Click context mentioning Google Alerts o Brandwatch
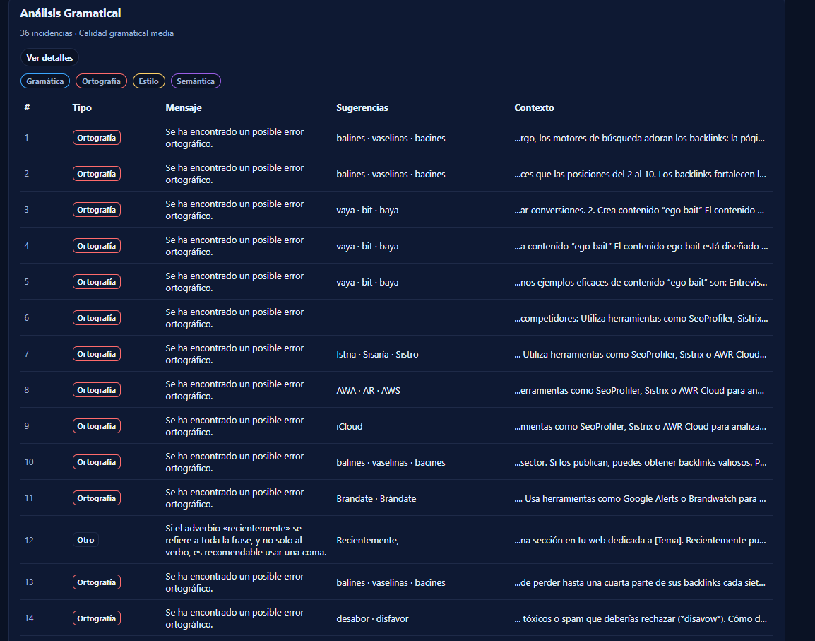The height and width of the screenshot is (641, 815). coord(640,498)
